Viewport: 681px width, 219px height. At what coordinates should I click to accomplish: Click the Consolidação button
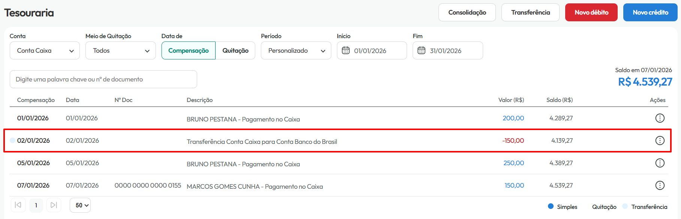point(467,12)
